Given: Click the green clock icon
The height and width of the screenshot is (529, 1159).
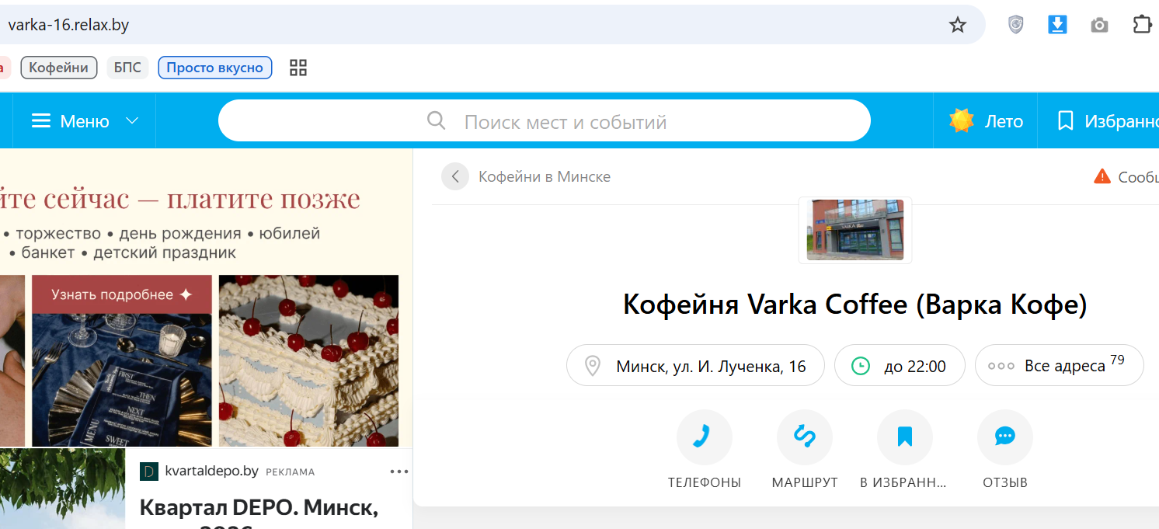Looking at the screenshot, I should pyautogui.click(x=861, y=366).
